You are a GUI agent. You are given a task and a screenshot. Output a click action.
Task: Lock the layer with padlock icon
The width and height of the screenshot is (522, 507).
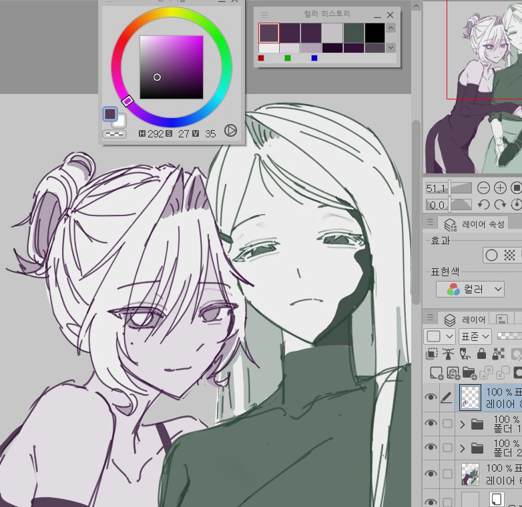coord(481,354)
